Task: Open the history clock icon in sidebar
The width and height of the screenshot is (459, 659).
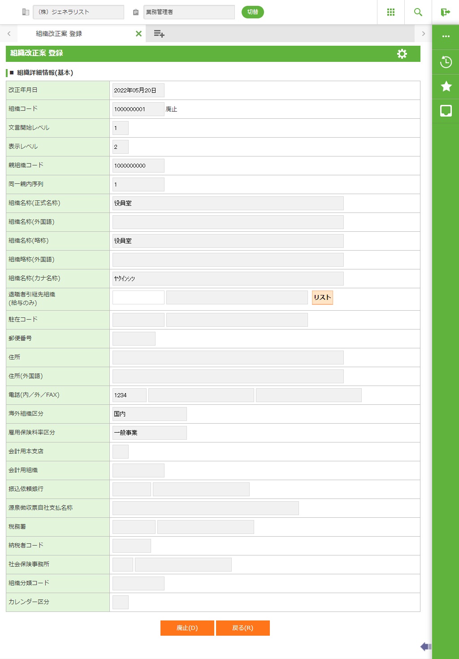Action: click(x=446, y=62)
